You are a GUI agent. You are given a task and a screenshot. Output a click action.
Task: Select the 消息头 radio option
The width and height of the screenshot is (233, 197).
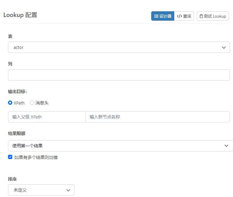(x=32, y=103)
